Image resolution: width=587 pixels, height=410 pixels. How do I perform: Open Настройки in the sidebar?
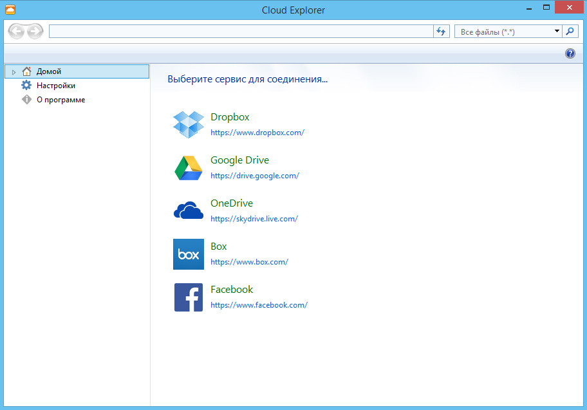[x=56, y=86]
